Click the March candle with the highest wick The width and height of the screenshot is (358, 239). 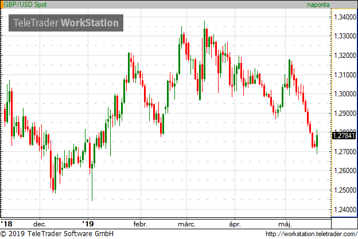point(204,52)
